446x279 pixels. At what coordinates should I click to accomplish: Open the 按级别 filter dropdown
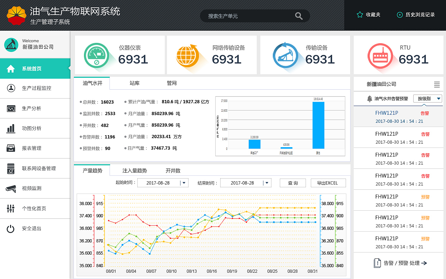click(427, 98)
